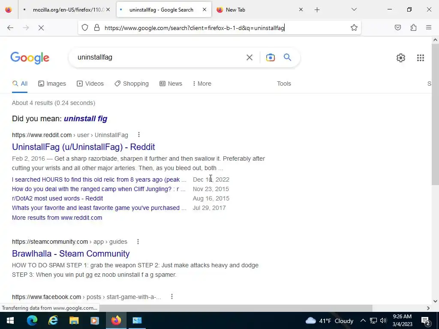View site security padlock information
The image size is (439, 329).
click(x=97, y=27)
